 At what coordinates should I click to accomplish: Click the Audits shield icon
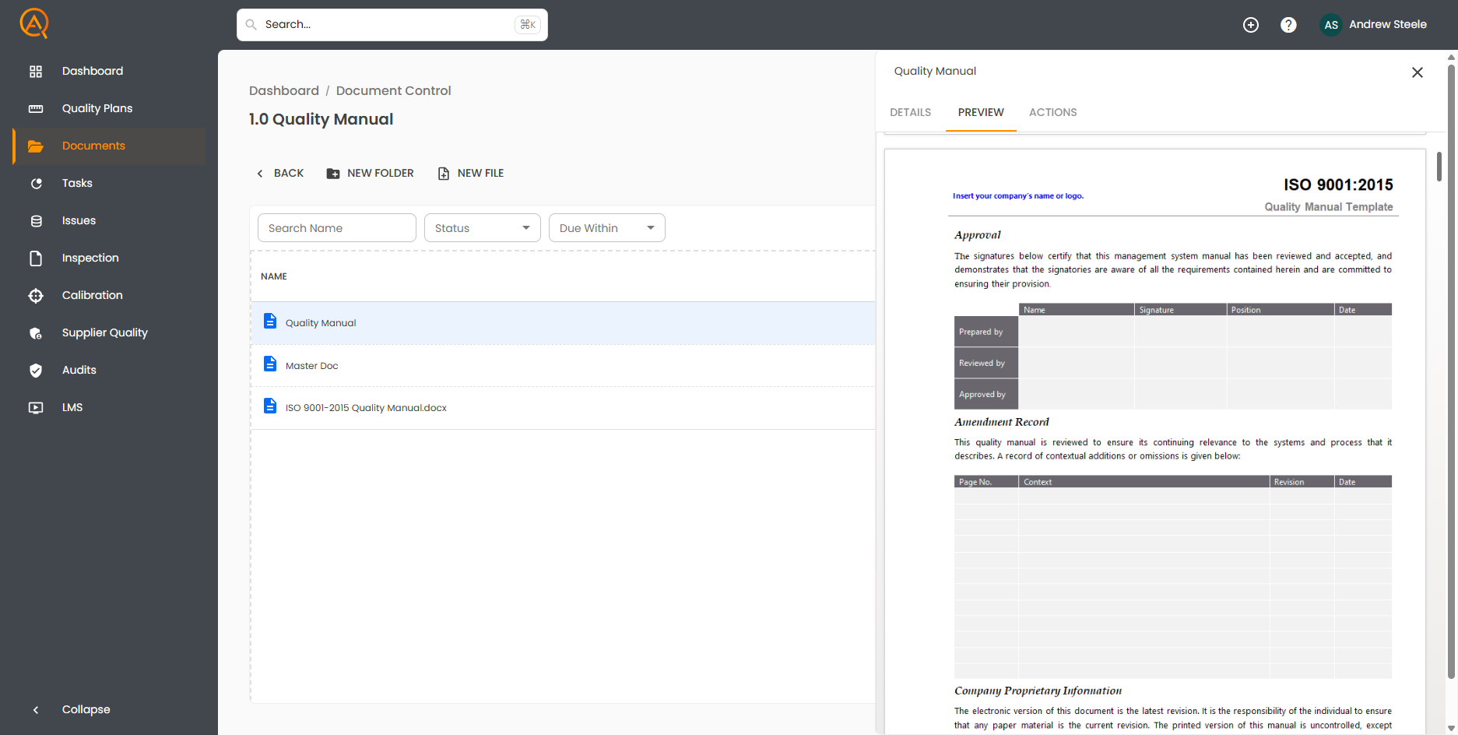(x=36, y=371)
